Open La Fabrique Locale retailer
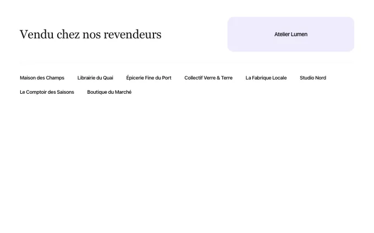This screenshot has width=374, height=233. 266,78
